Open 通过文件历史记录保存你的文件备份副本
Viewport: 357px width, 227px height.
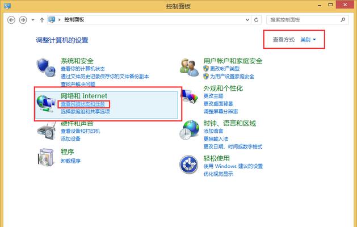[105, 77]
